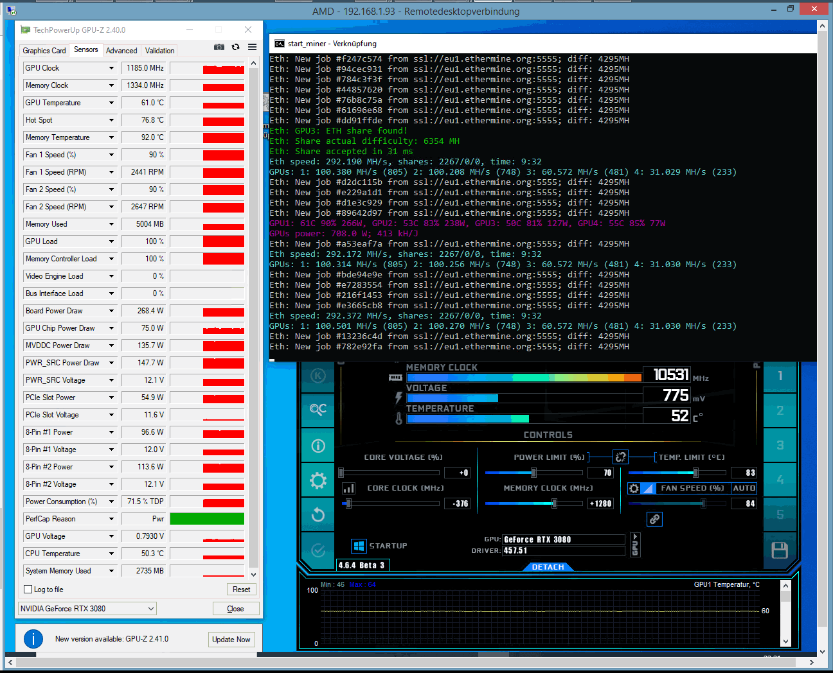The image size is (833, 673).
Task: Click the GPU-Z refresh icon
Action: click(236, 47)
